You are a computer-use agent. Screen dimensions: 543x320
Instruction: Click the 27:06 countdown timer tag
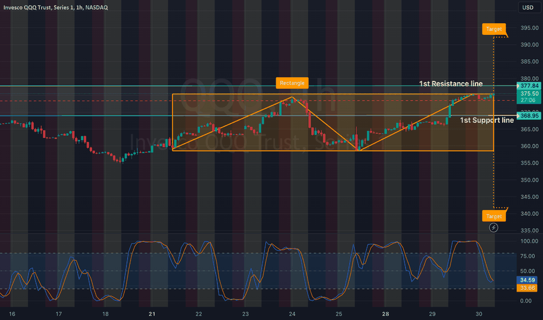pos(529,100)
